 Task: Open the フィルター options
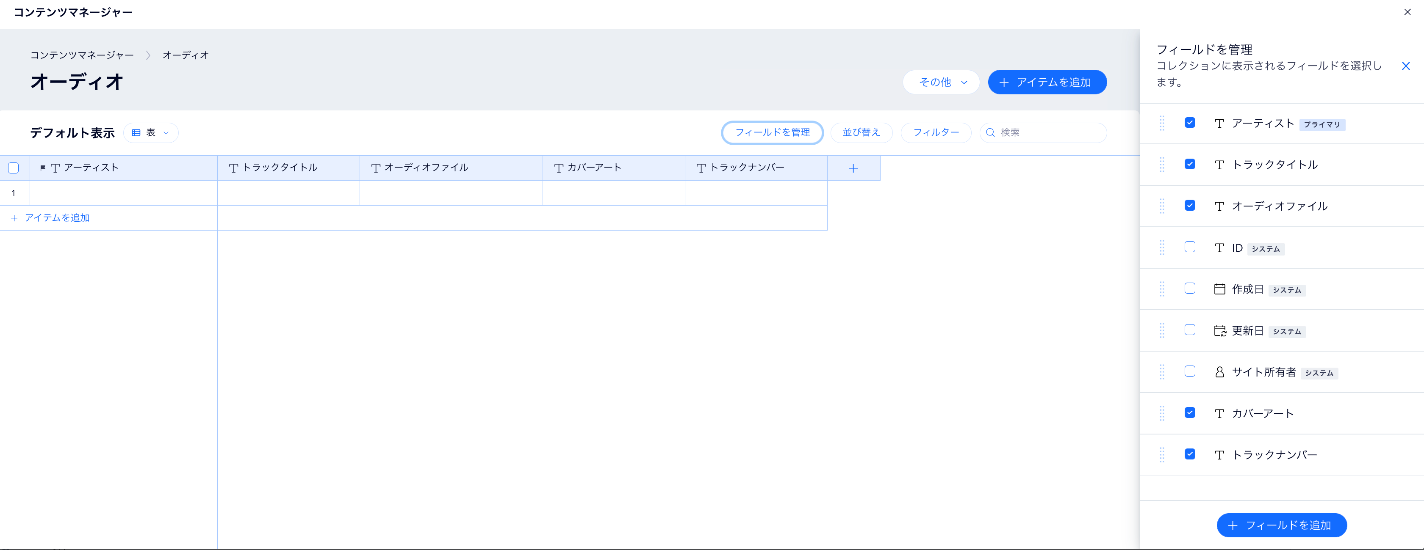click(936, 132)
